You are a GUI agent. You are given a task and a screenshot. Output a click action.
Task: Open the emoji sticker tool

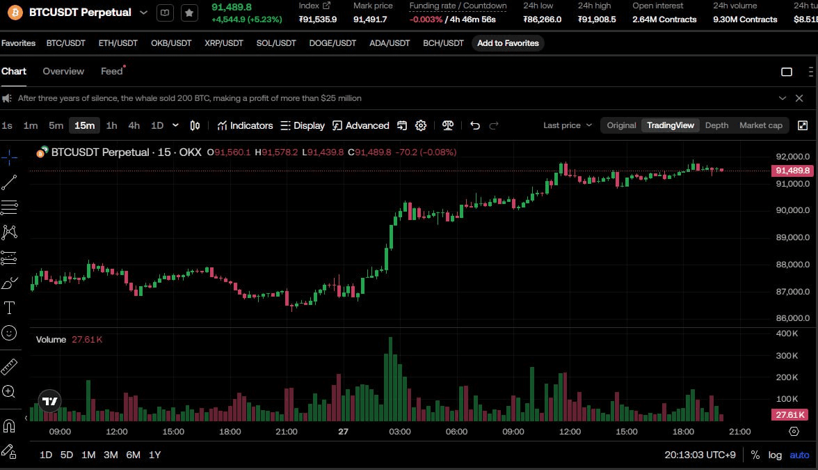9,333
